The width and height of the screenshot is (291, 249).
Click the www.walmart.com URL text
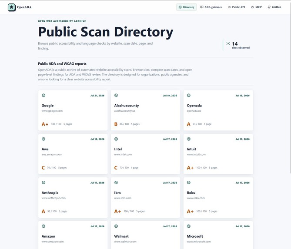[125, 242]
